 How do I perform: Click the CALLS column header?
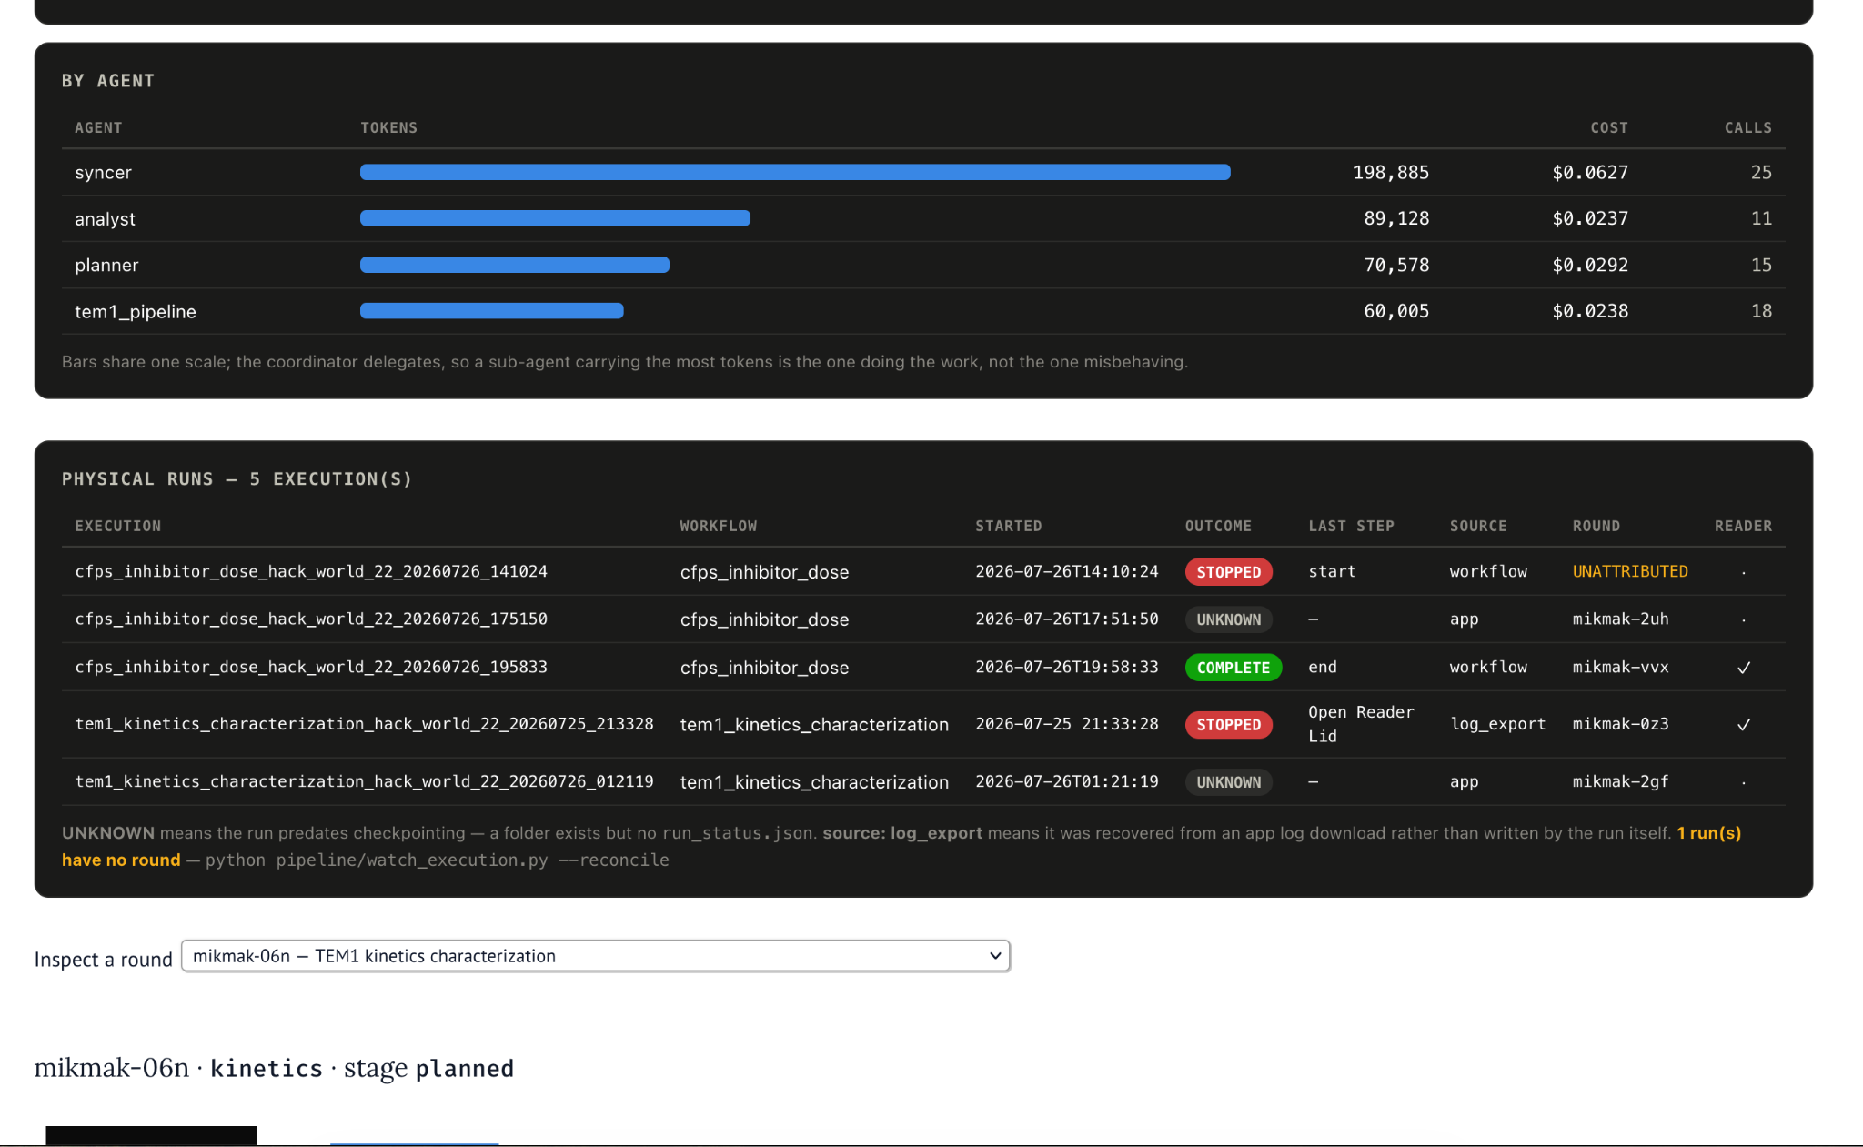(x=1748, y=127)
